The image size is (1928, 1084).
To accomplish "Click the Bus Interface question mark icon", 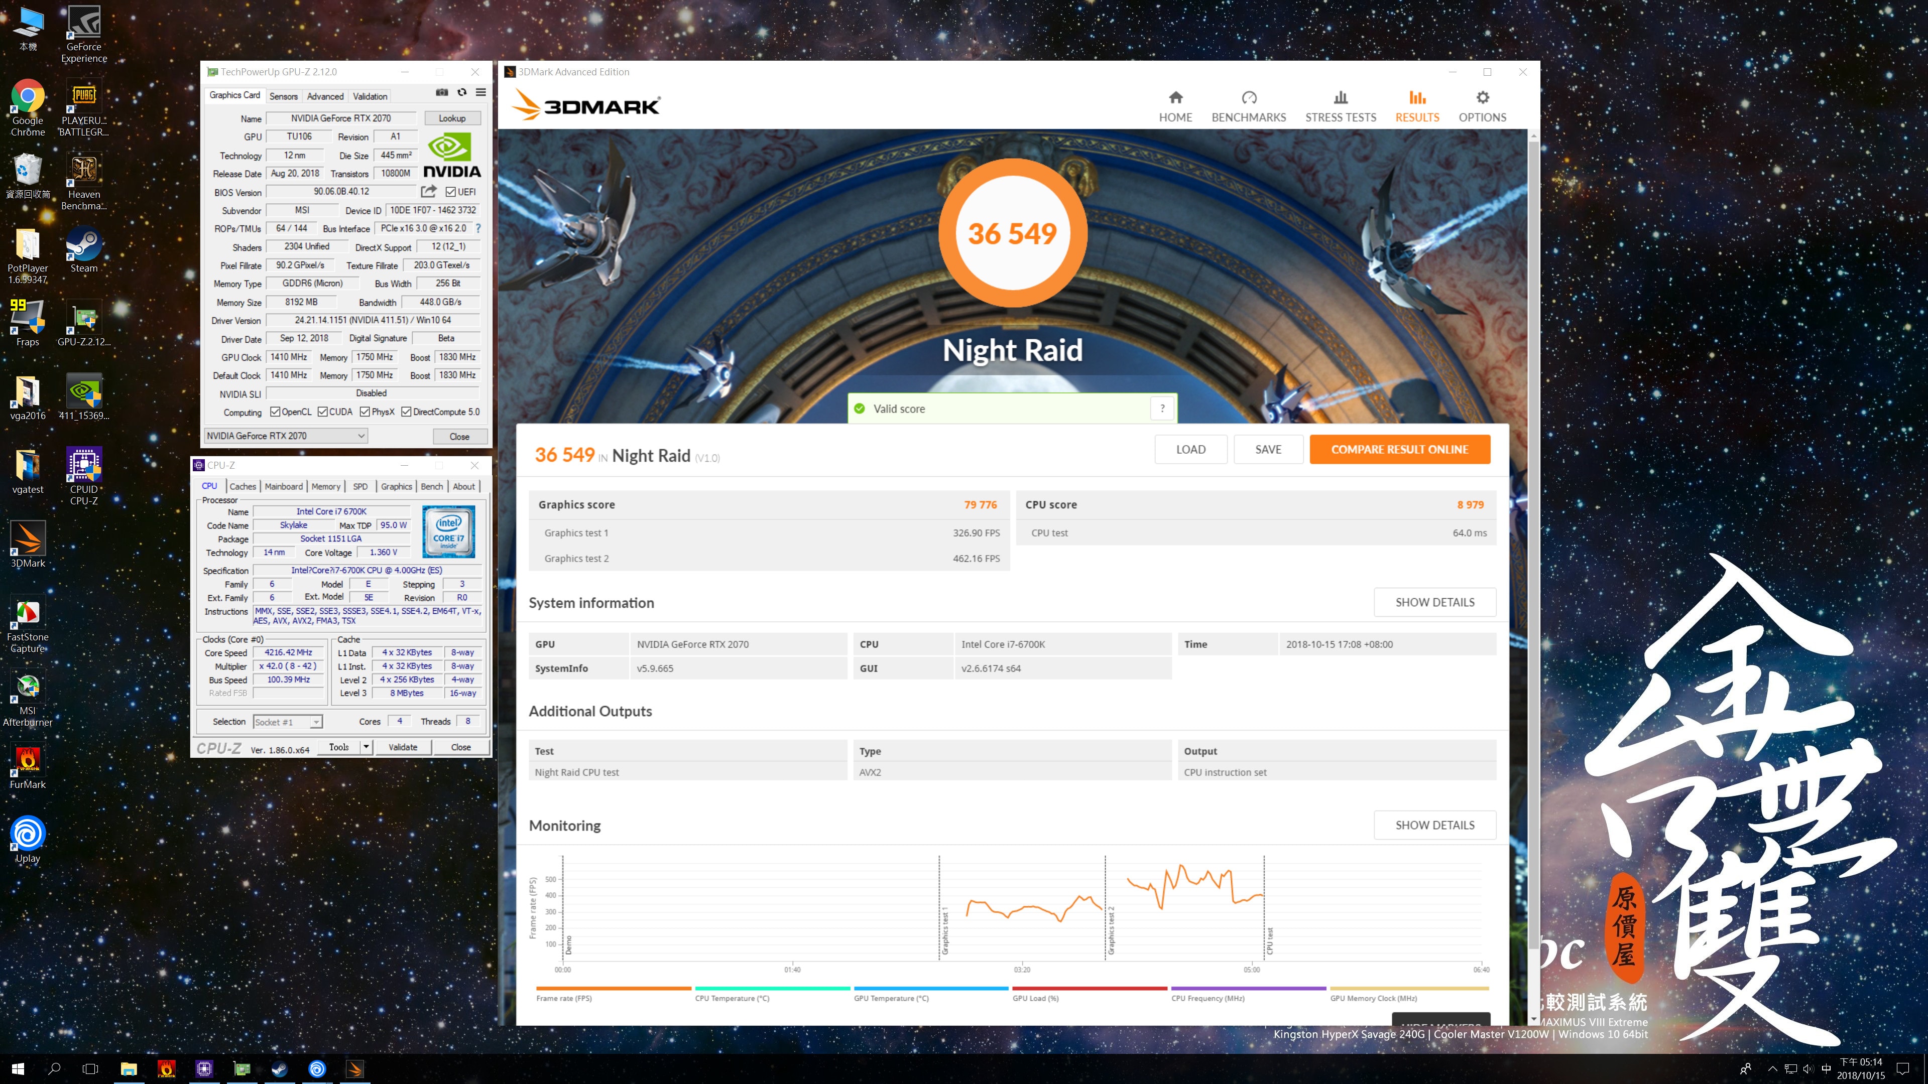I will coord(478,228).
